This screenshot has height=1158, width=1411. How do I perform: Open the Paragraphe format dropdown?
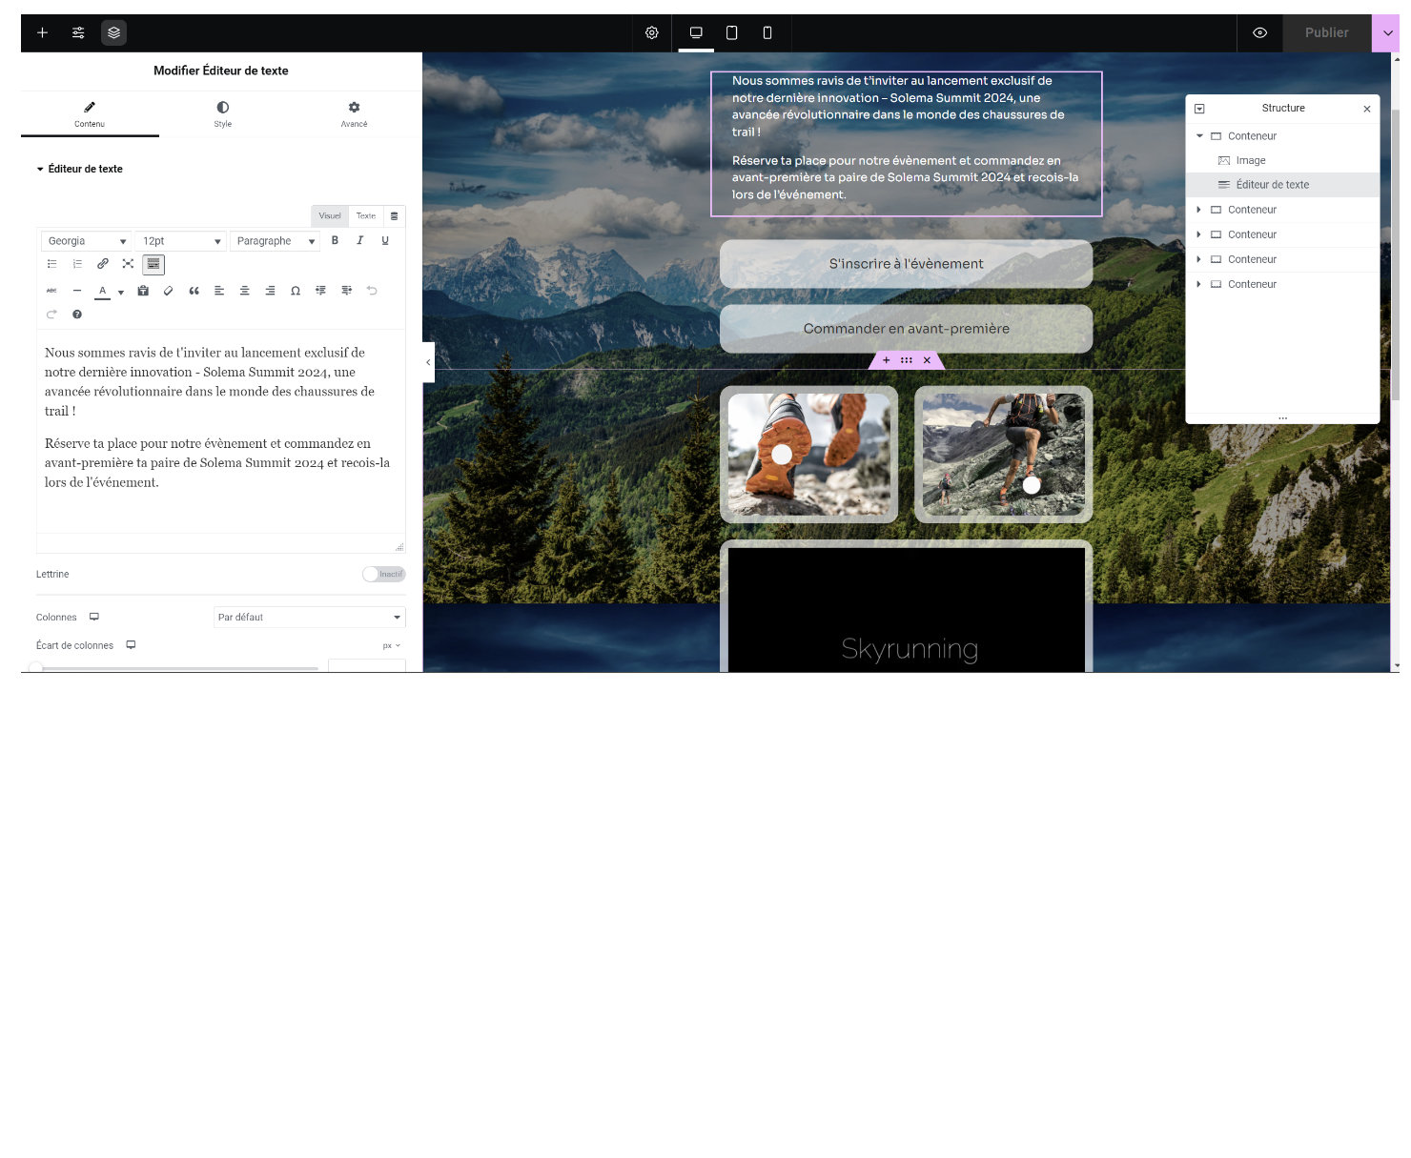click(275, 241)
